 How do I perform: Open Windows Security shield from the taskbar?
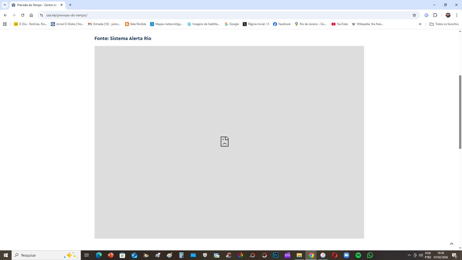[x=205, y=255]
